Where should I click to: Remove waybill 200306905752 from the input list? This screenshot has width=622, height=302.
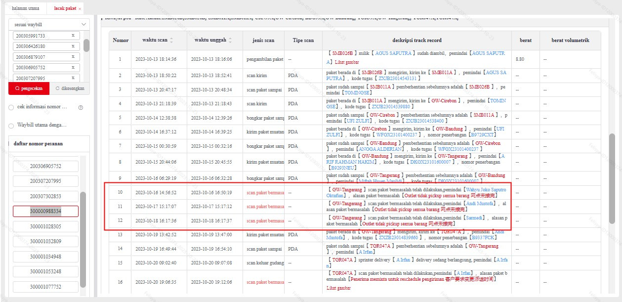[x=73, y=67]
